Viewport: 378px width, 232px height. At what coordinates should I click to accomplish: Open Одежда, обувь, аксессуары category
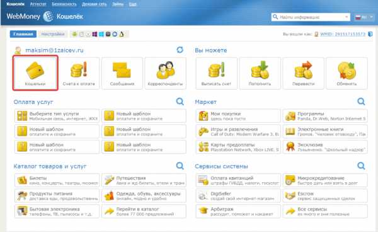point(144,196)
